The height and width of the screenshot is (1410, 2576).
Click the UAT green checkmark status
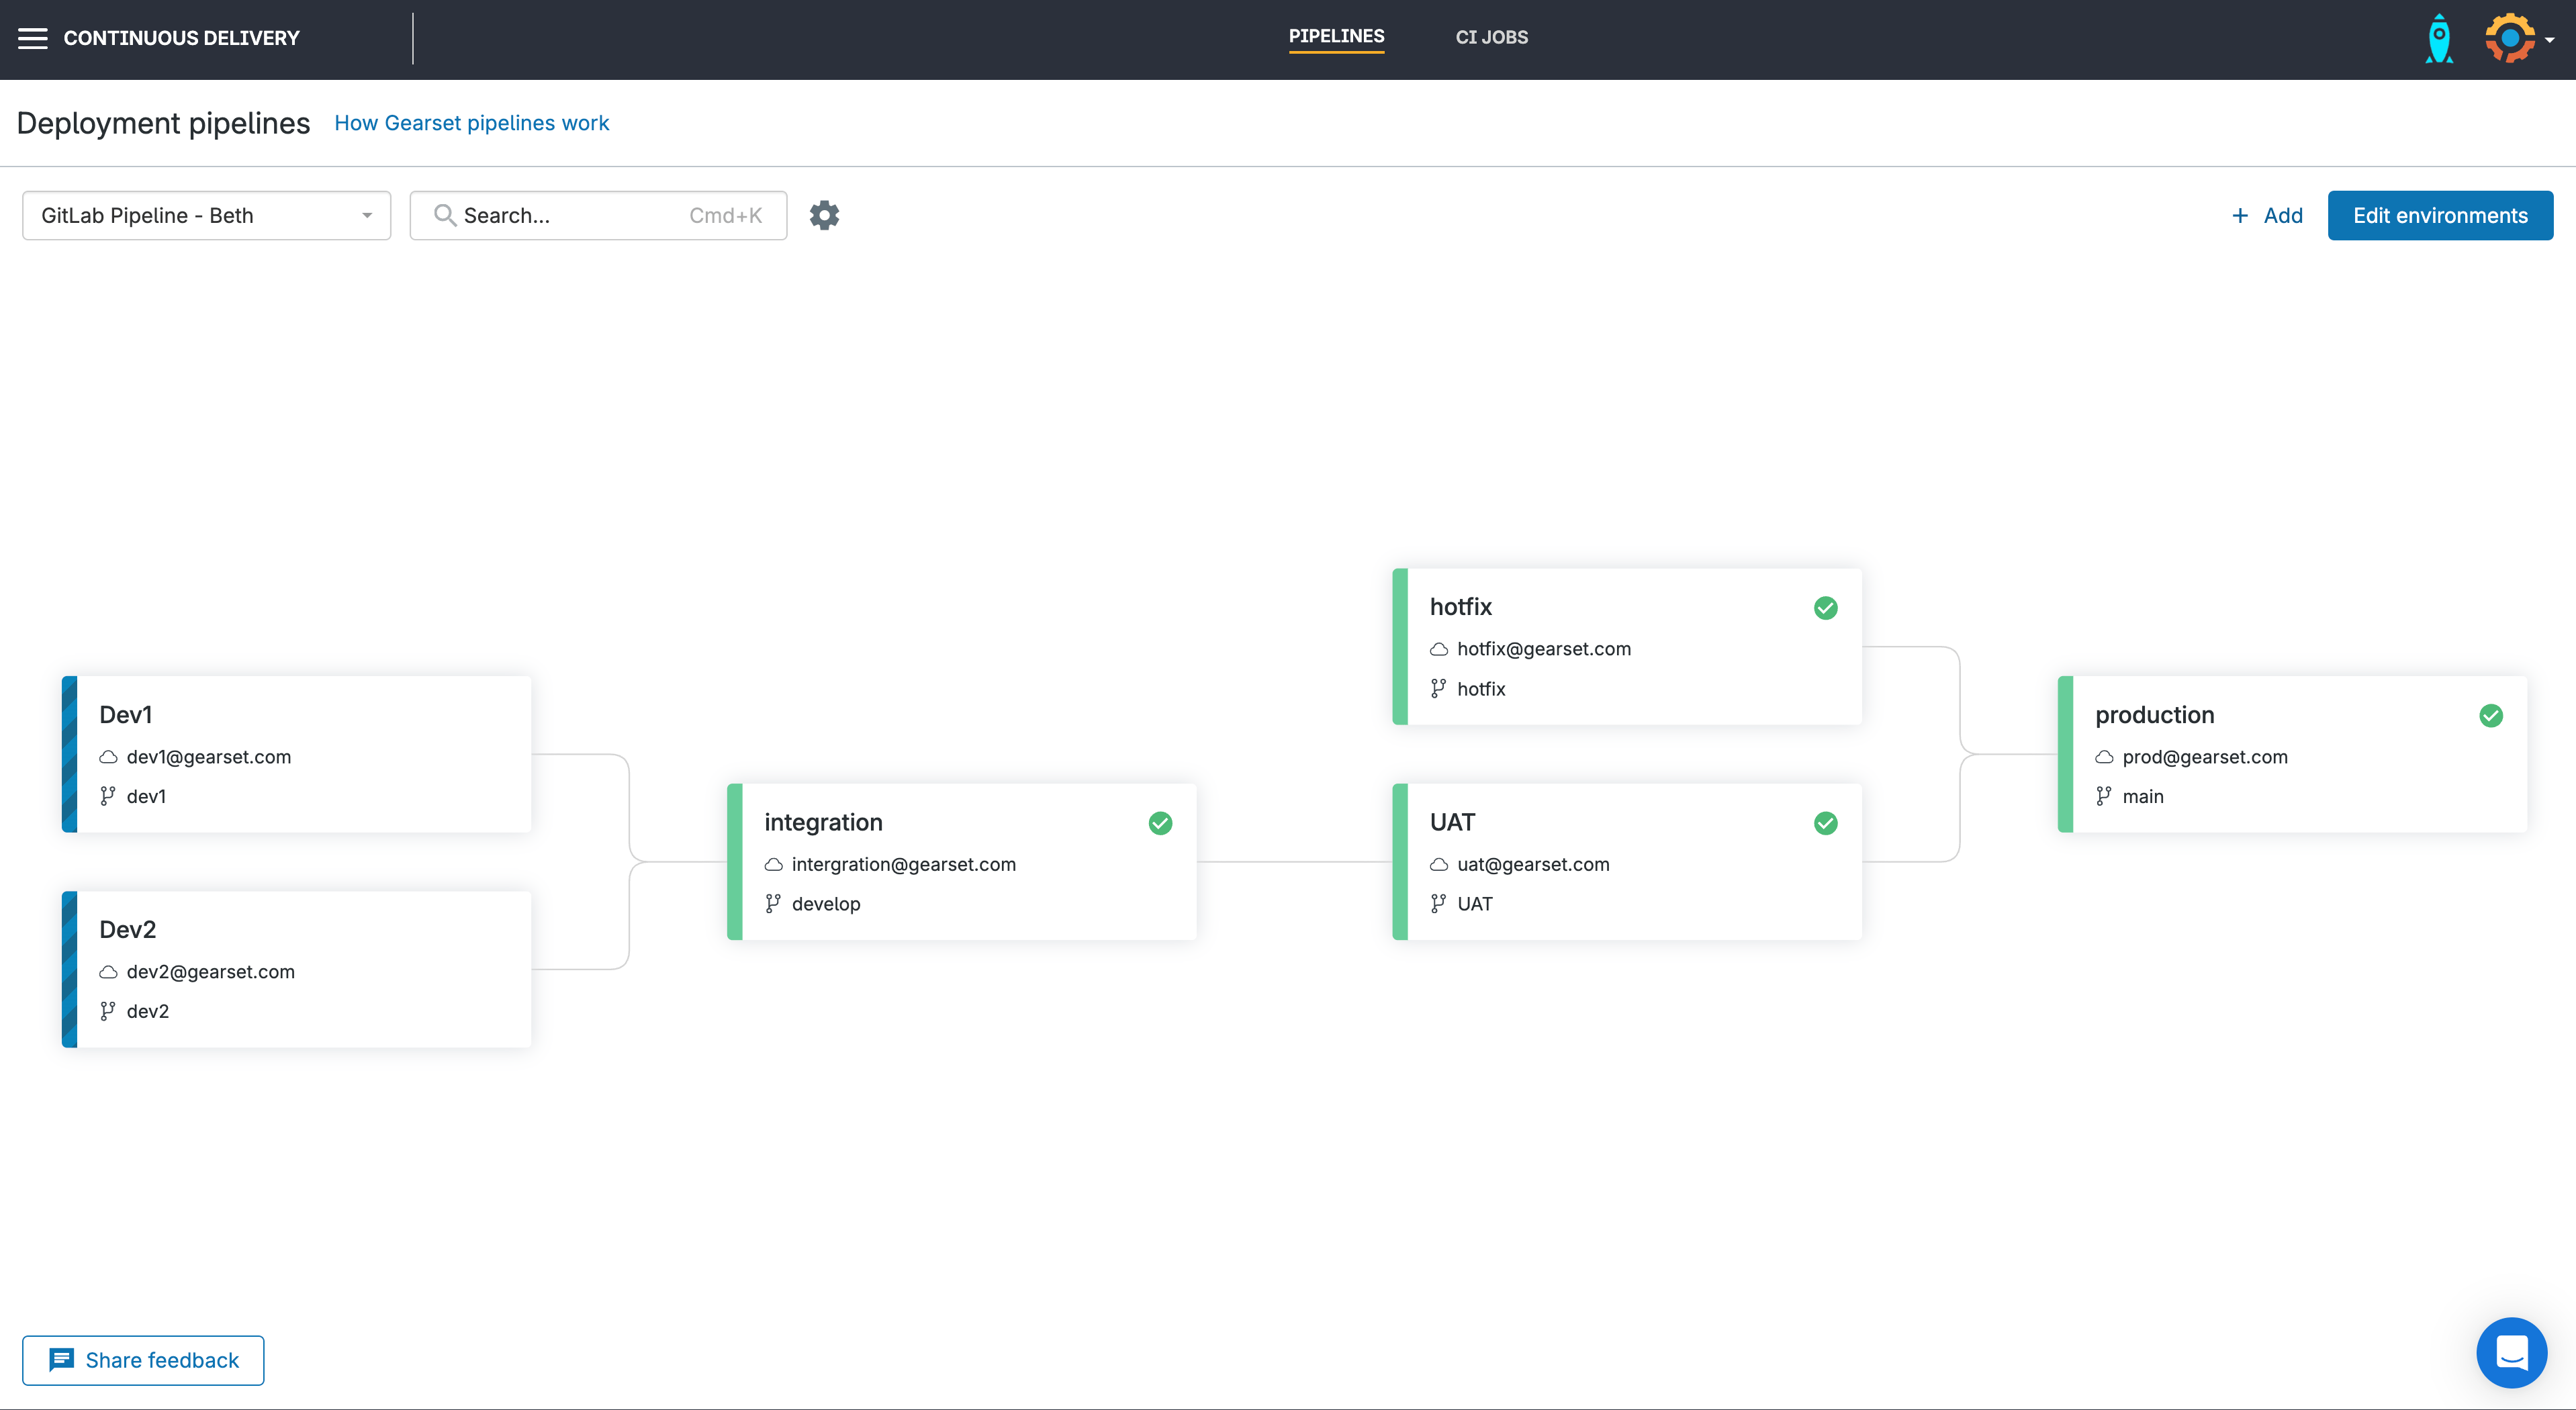(1825, 823)
